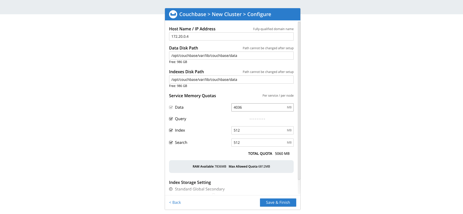Click the Indexes Disk Path input field
The height and width of the screenshot is (214, 463).
pos(231,80)
